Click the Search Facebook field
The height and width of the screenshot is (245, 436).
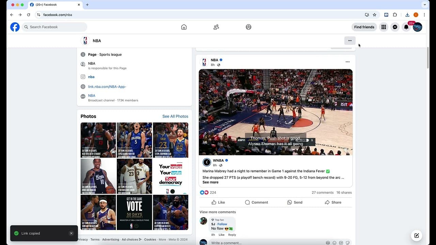(54, 27)
